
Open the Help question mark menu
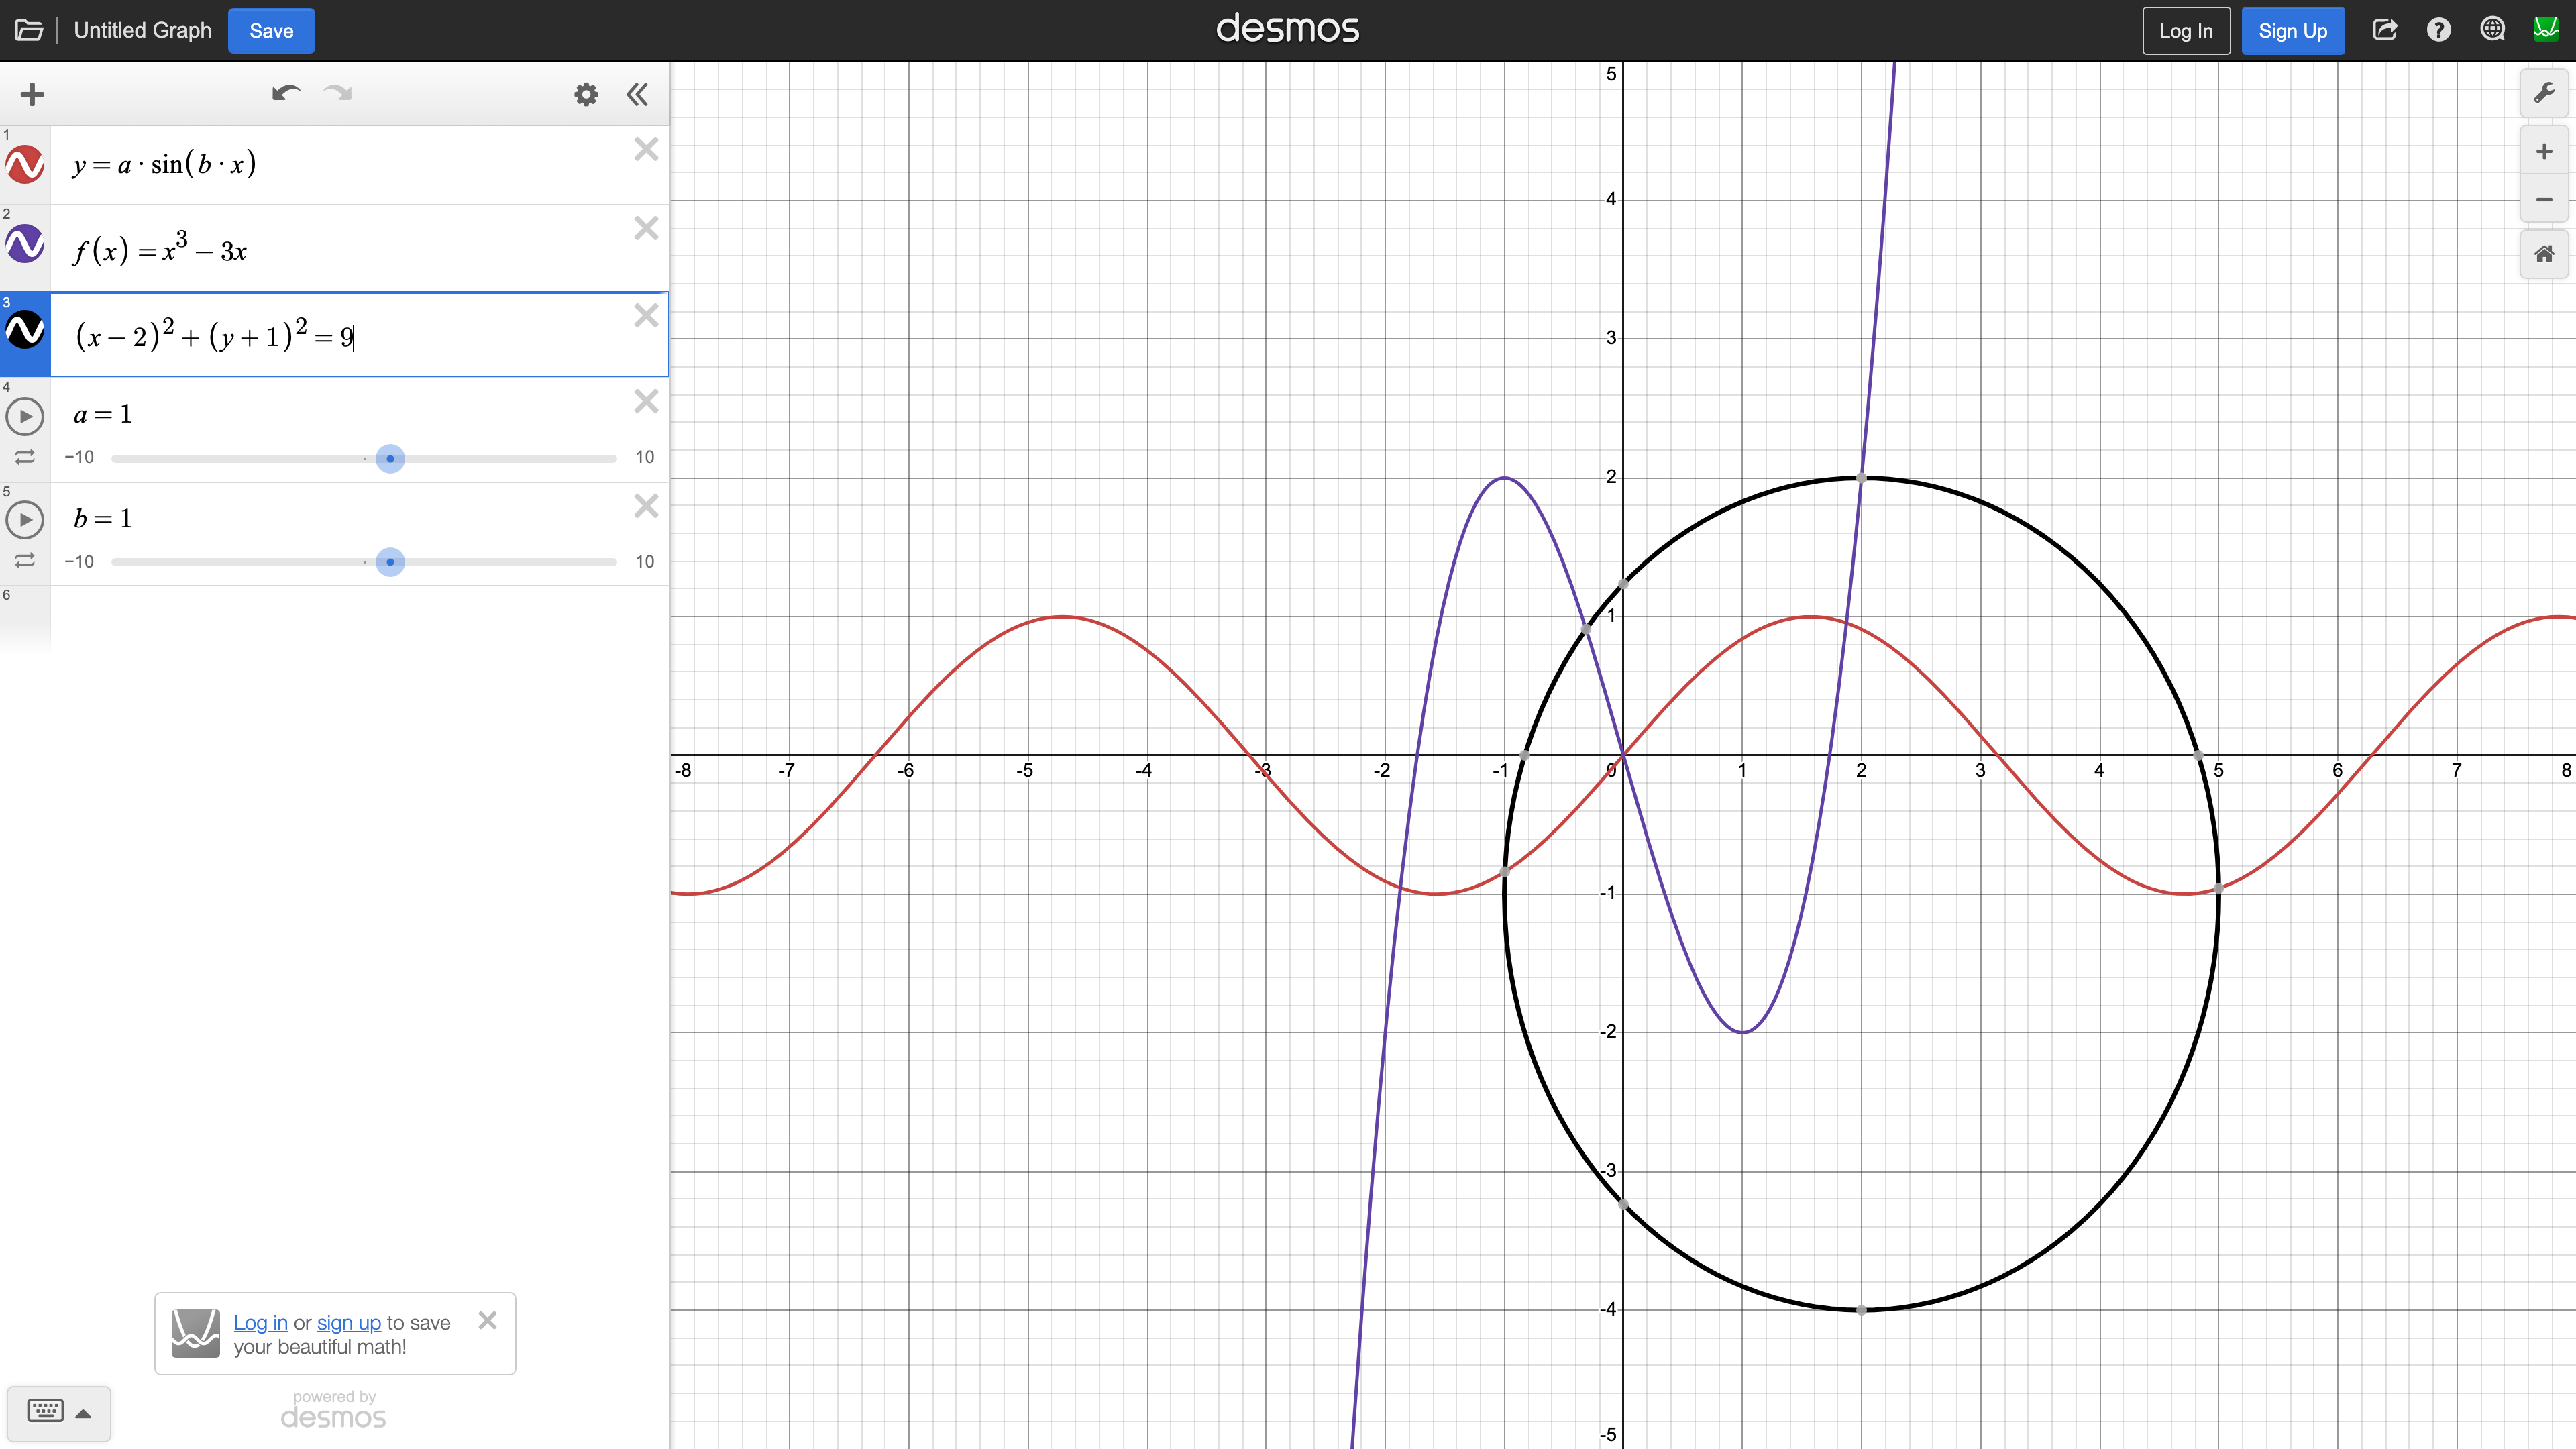[x=2439, y=30]
